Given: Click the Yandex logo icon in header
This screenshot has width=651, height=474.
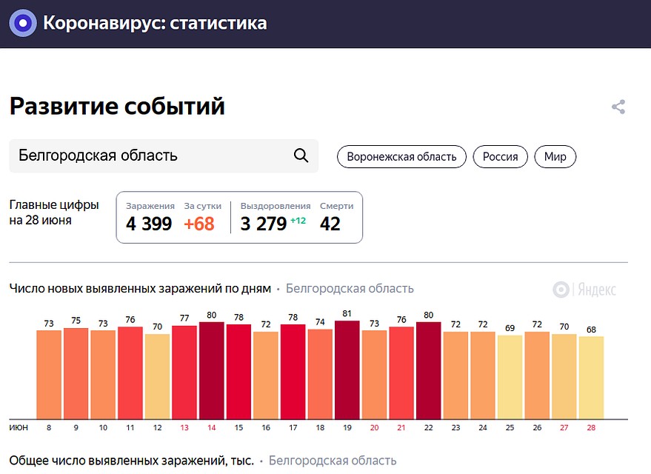Looking at the screenshot, I should click(23, 23).
